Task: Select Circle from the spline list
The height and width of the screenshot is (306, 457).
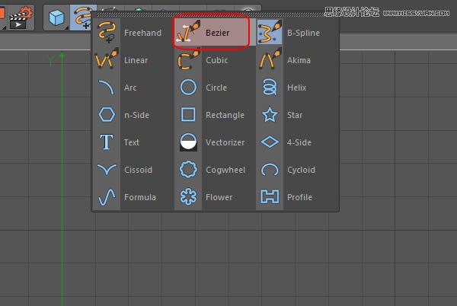Action: tap(213, 88)
